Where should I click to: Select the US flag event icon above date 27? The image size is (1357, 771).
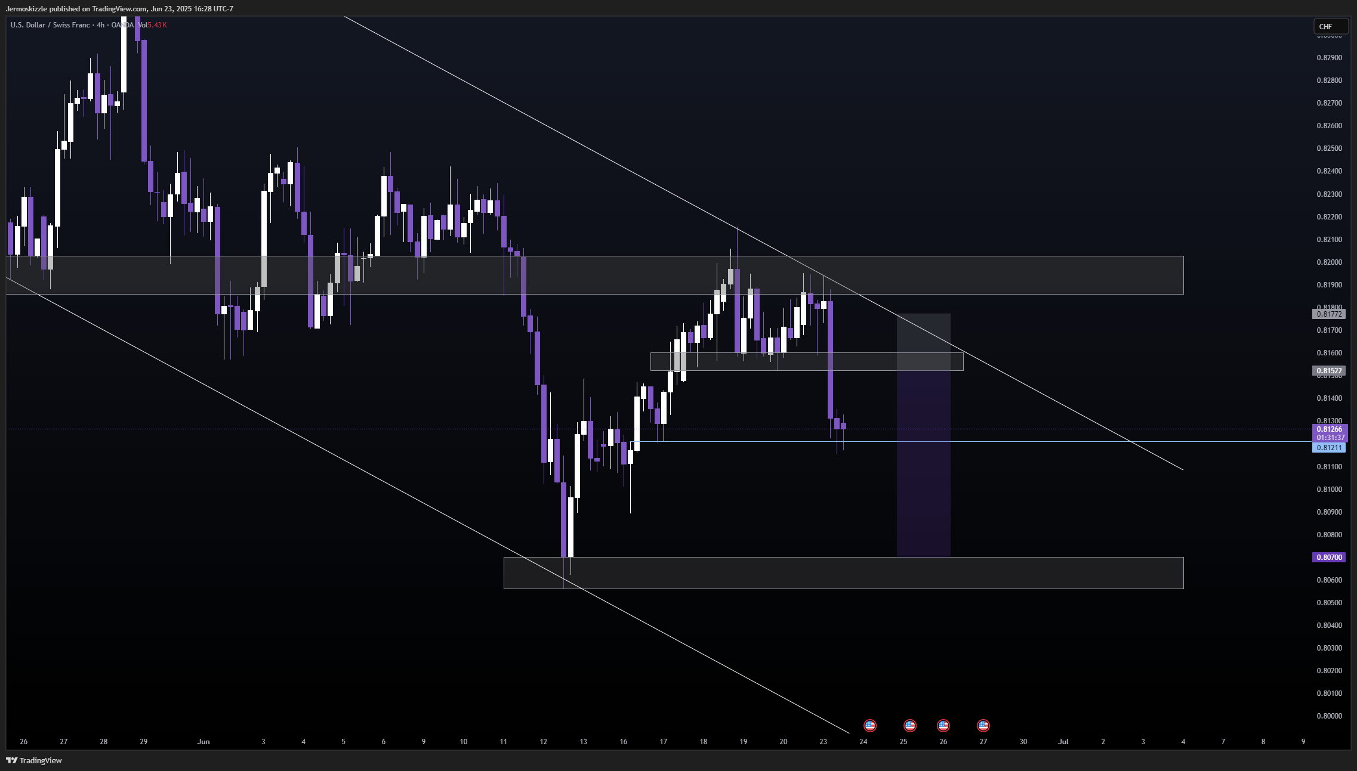tap(983, 726)
